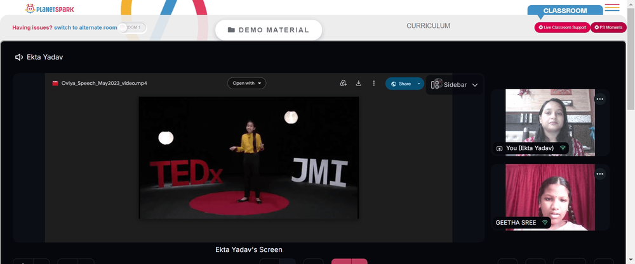The width and height of the screenshot is (635, 264).
Task: Click the page vertical scrollbar
Action: coord(631,132)
